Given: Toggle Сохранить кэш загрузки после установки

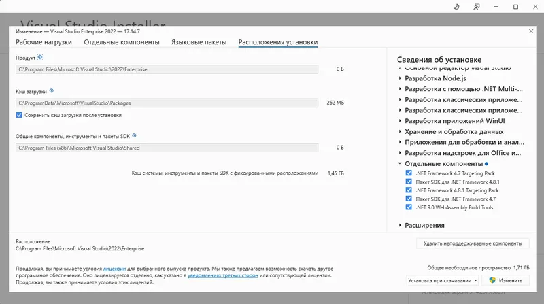Looking at the screenshot, I should click(19, 115).
